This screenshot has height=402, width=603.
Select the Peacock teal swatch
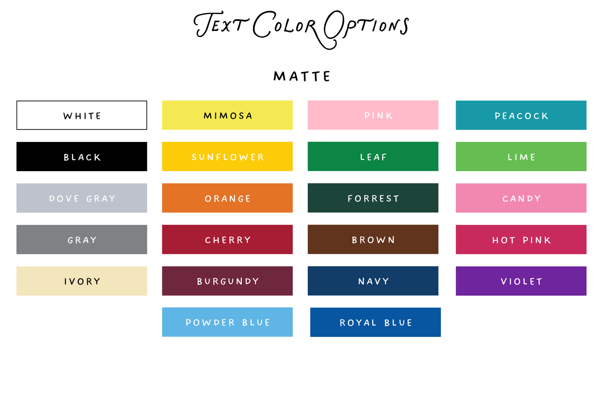click(521, 115)
